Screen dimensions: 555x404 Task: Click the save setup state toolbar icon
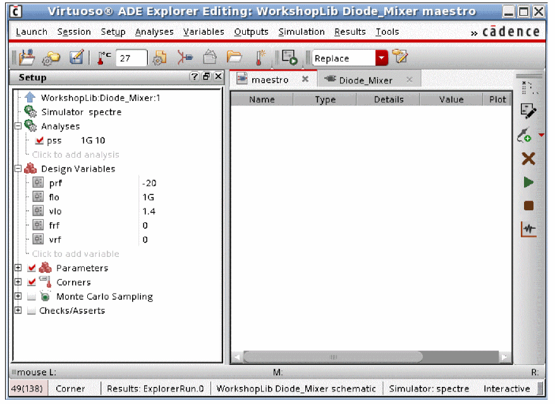point(27,57)
